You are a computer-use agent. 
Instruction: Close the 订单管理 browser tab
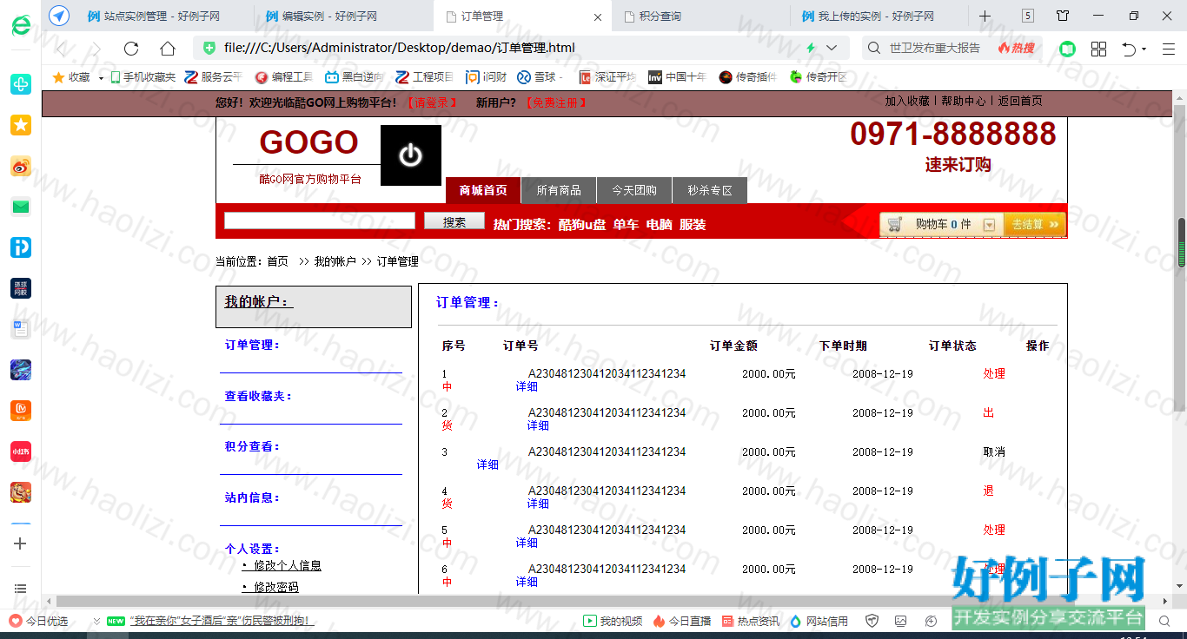tap(597, 16)
